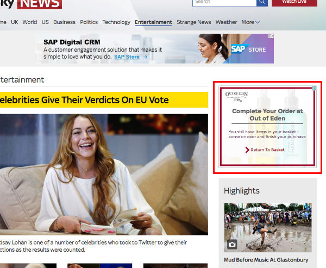Click the AdChoices icon on SAP banner
The width and height of the screenshot is (326, 268).
point(271,36)
